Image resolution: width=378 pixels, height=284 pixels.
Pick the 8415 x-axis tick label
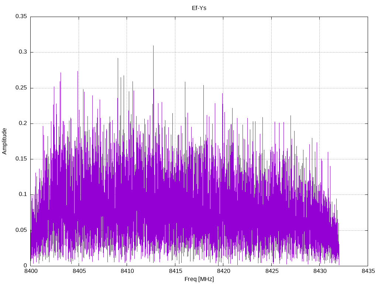175,271
